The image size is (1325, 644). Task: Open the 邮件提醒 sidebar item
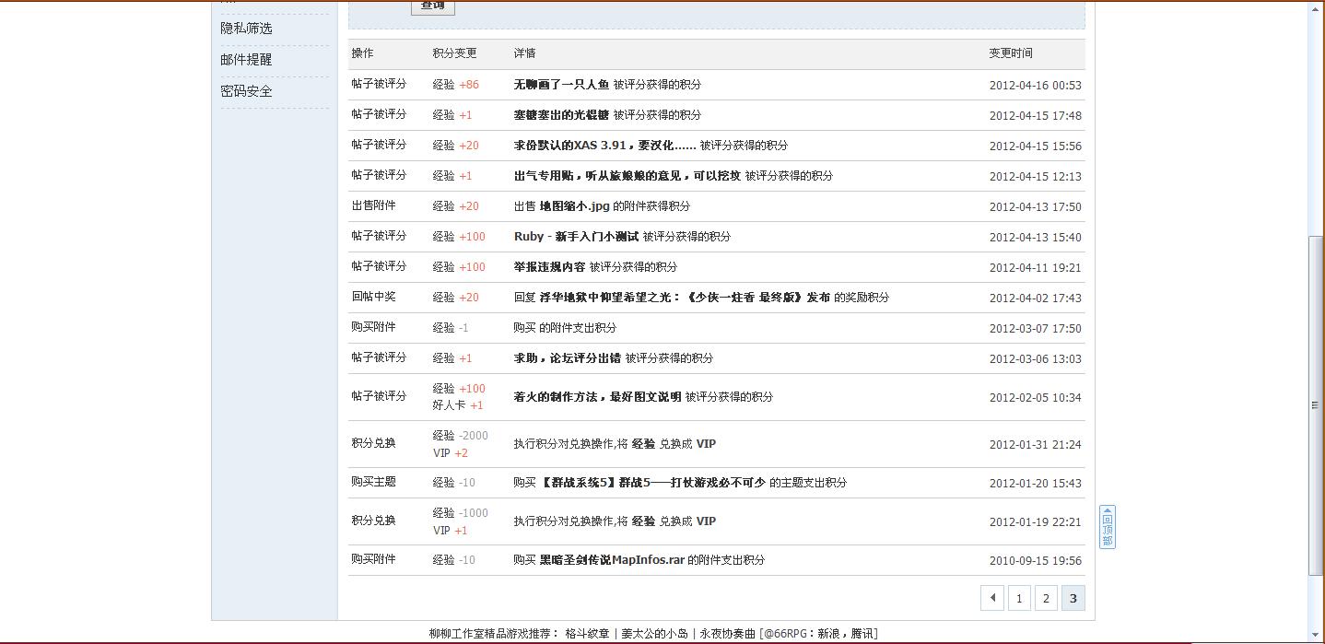point(246,60)
